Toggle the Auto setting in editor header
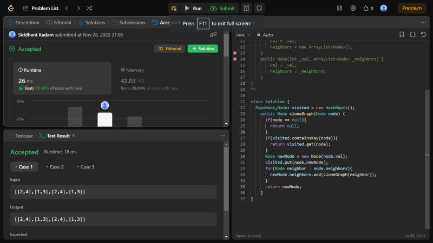 point(265,35)
